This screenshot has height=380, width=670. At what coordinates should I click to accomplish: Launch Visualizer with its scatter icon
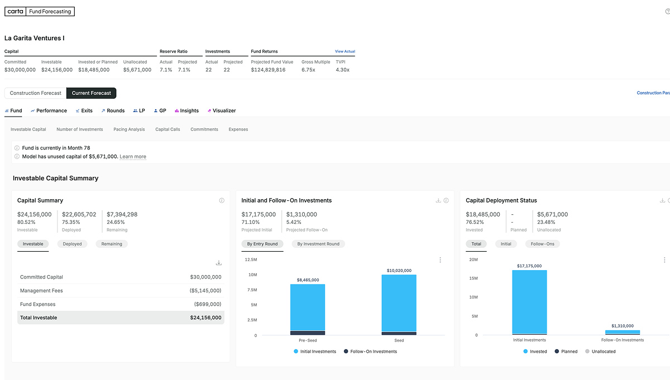tap(209, 110)
